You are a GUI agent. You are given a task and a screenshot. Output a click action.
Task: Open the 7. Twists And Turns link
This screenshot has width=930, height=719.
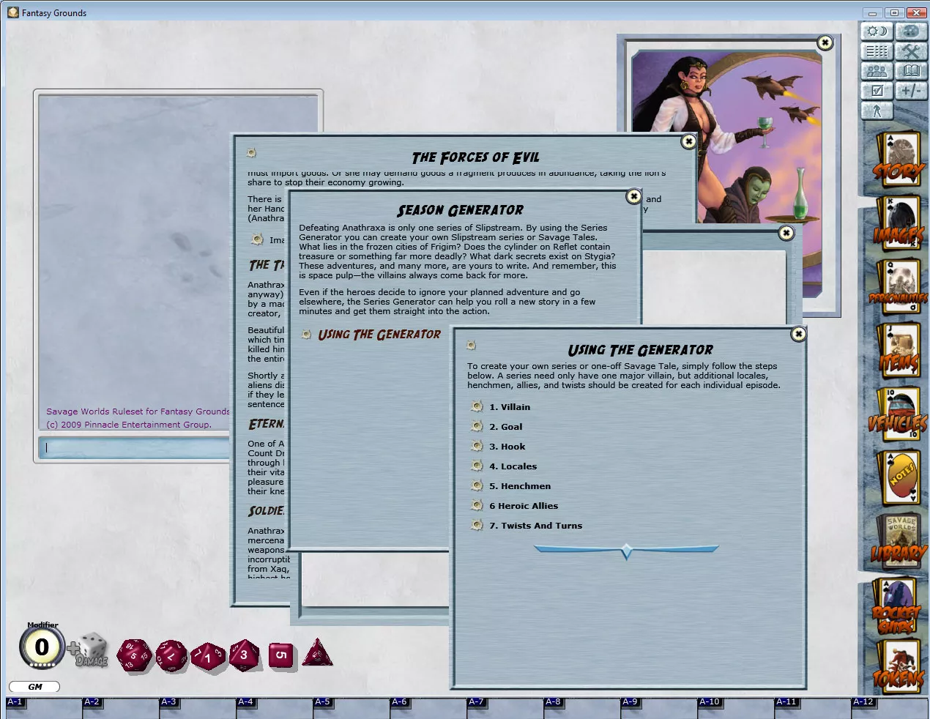(x=536, y=526)
